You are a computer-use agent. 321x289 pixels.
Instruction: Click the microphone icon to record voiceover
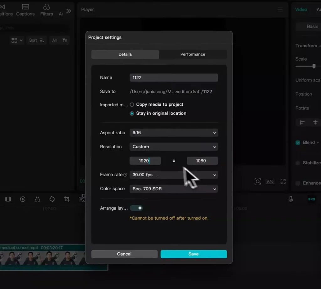tap(290, 199)
